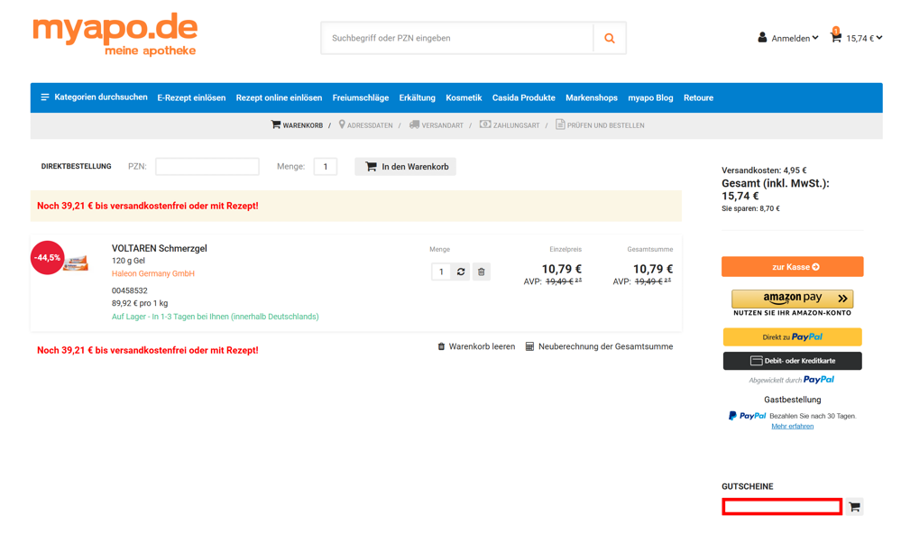The height and width of the screenshot is (534, 901).
Task: Expand the Anmelden dropdown
Action: click(x=795, y=39)
